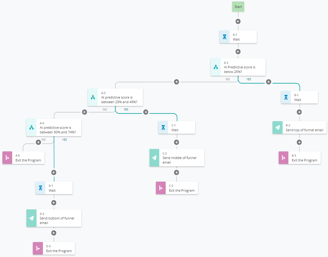This screenshot has height=257, width=328.
Task: Click the D-2 send email paper plane icon
Action: point(32,218)
